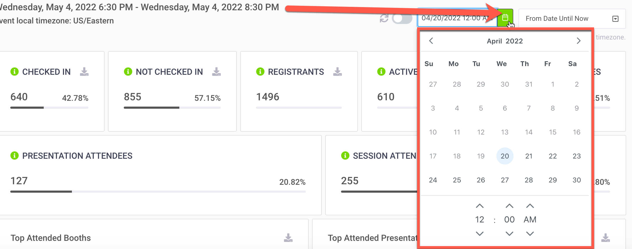Click the info icon beside SESSION ATTENDEES
632x249 pixels.
pyautogui.click(x=345, y=156)
